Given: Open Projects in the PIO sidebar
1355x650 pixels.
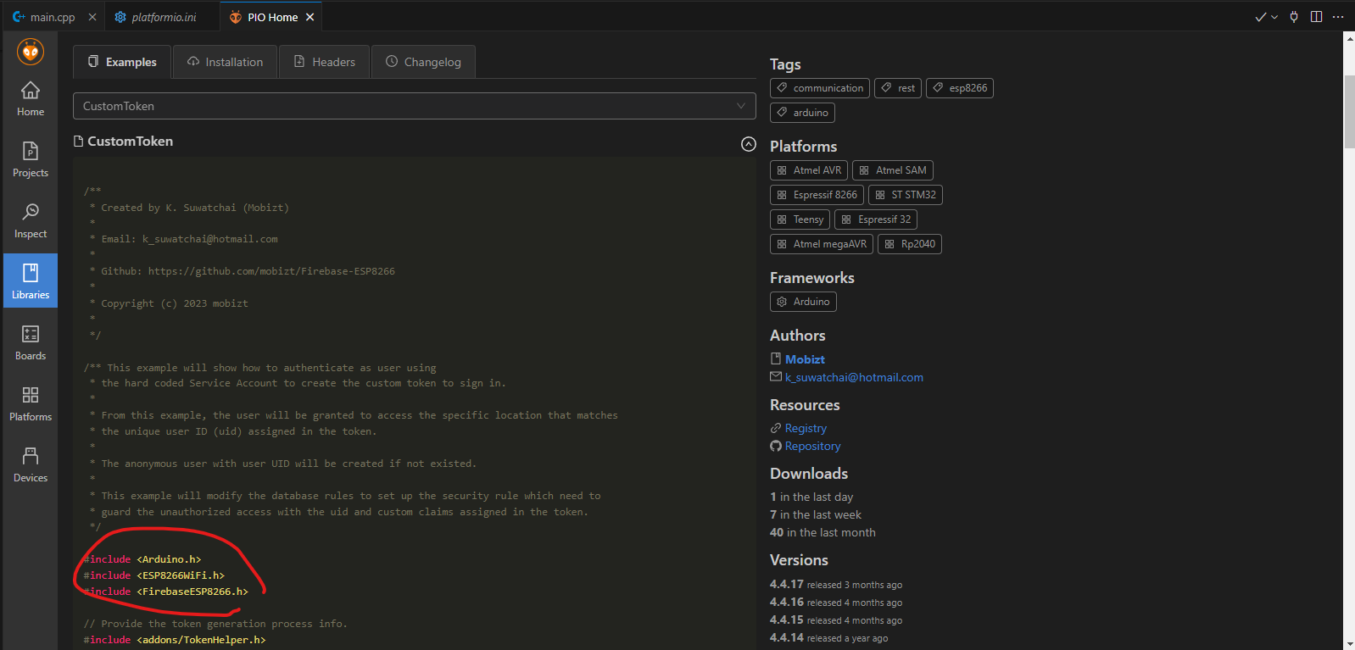Looking at the screenshot, I should coord(31,160).
